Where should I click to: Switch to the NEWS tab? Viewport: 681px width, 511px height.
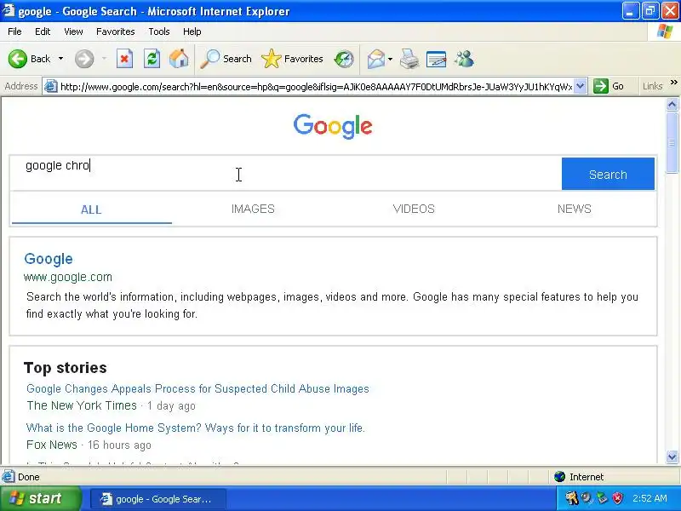pos(574,209)
